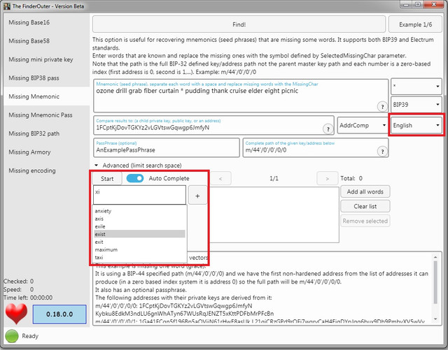Select 'exit' from autocomplete suggestions
The height and width of the screenshot is (350, 448).
click(139, 242)
